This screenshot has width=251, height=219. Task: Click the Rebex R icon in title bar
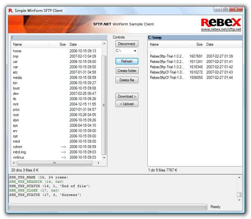[11, 11]
